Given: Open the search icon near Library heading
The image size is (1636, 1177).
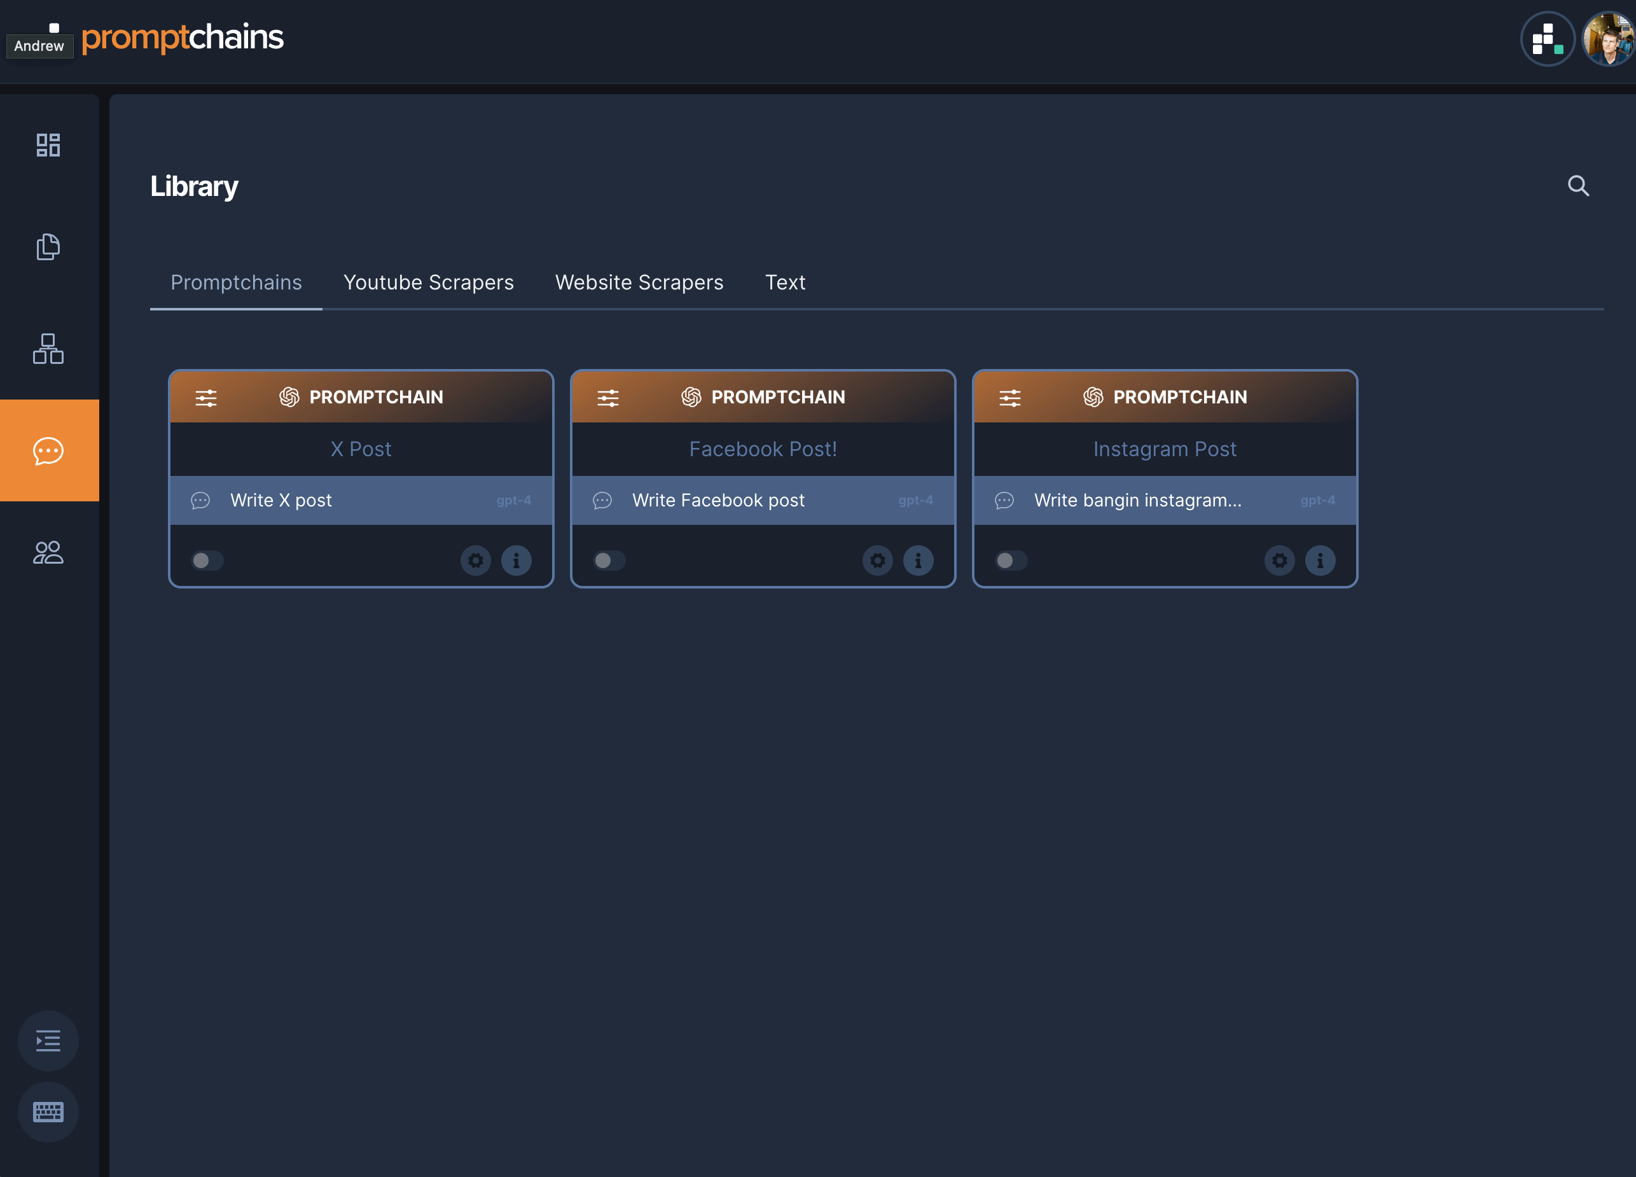Looking at the screenshot, I should [x=1578, y=186].
